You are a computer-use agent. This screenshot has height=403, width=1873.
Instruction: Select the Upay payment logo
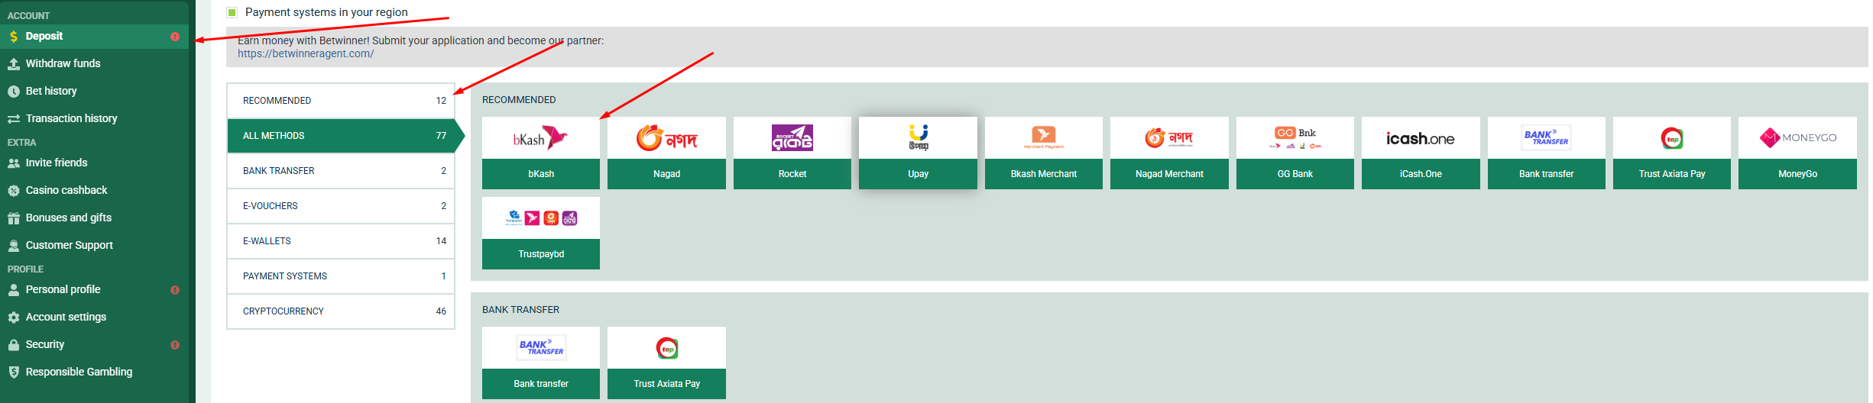pyautogui.click(x=918, y=138)
